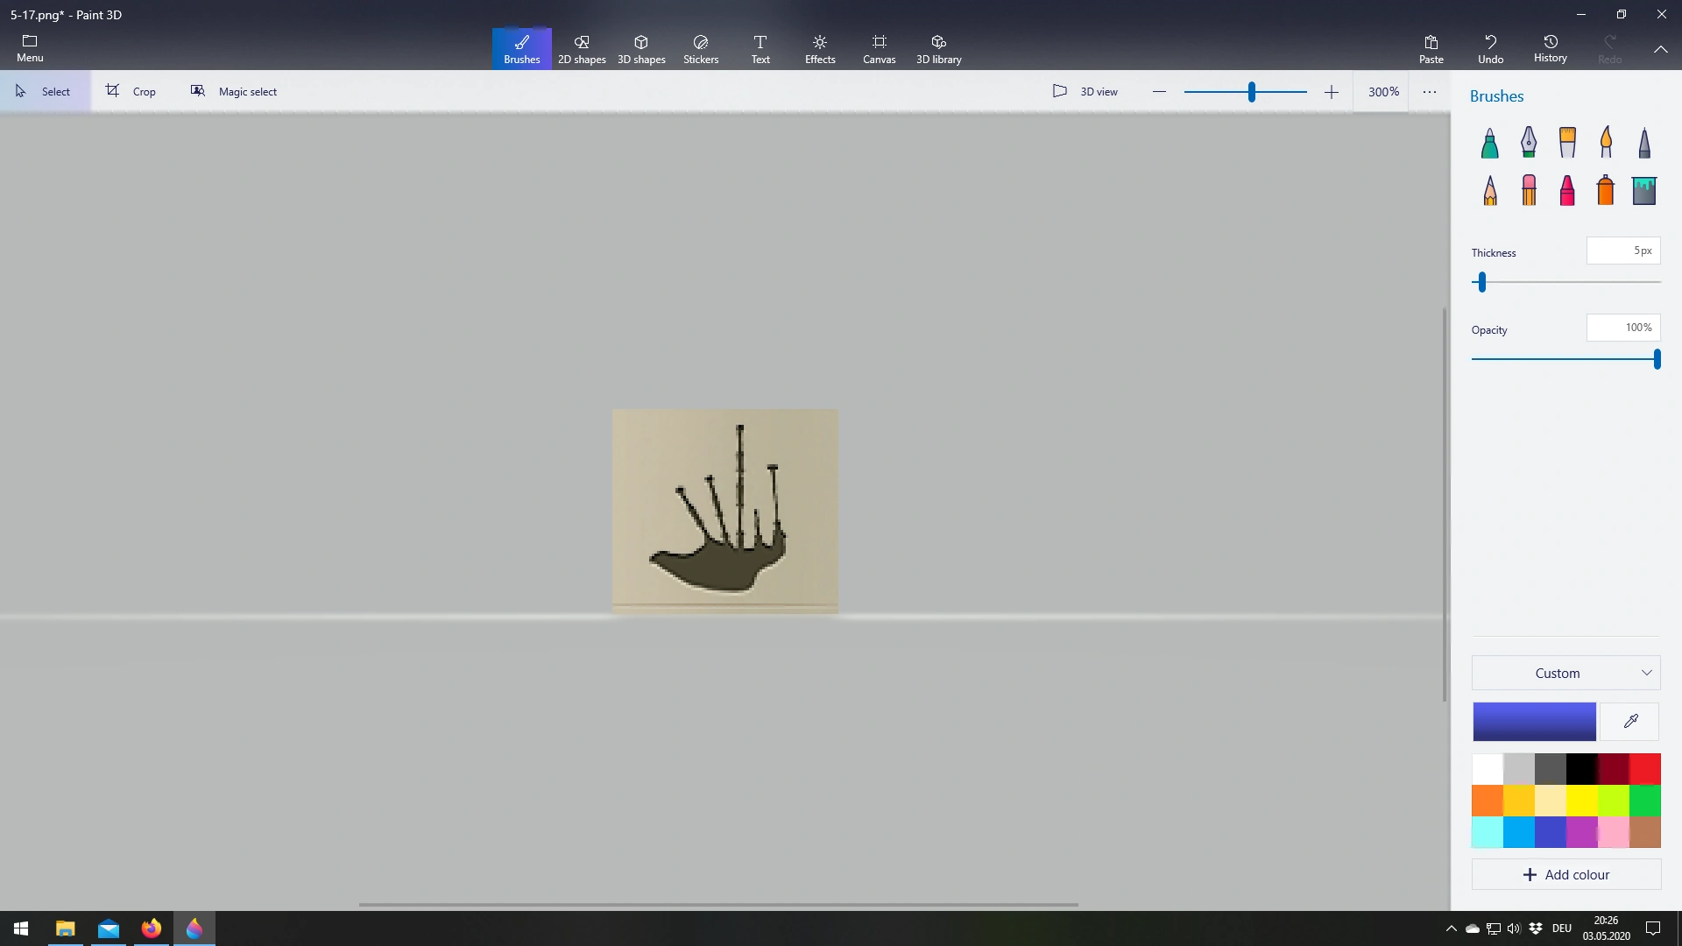Click the Thickness value input field
The width and height of the screenshot is (1682, 946).
1622,251
